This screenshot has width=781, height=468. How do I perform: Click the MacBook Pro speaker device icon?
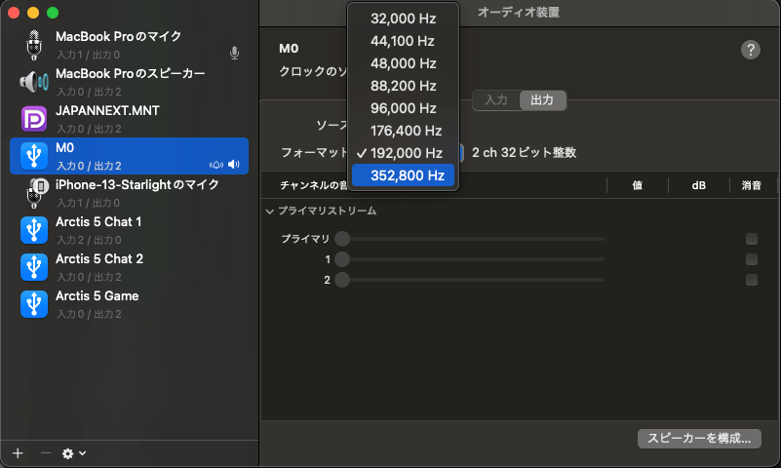[x=34, y=82]
